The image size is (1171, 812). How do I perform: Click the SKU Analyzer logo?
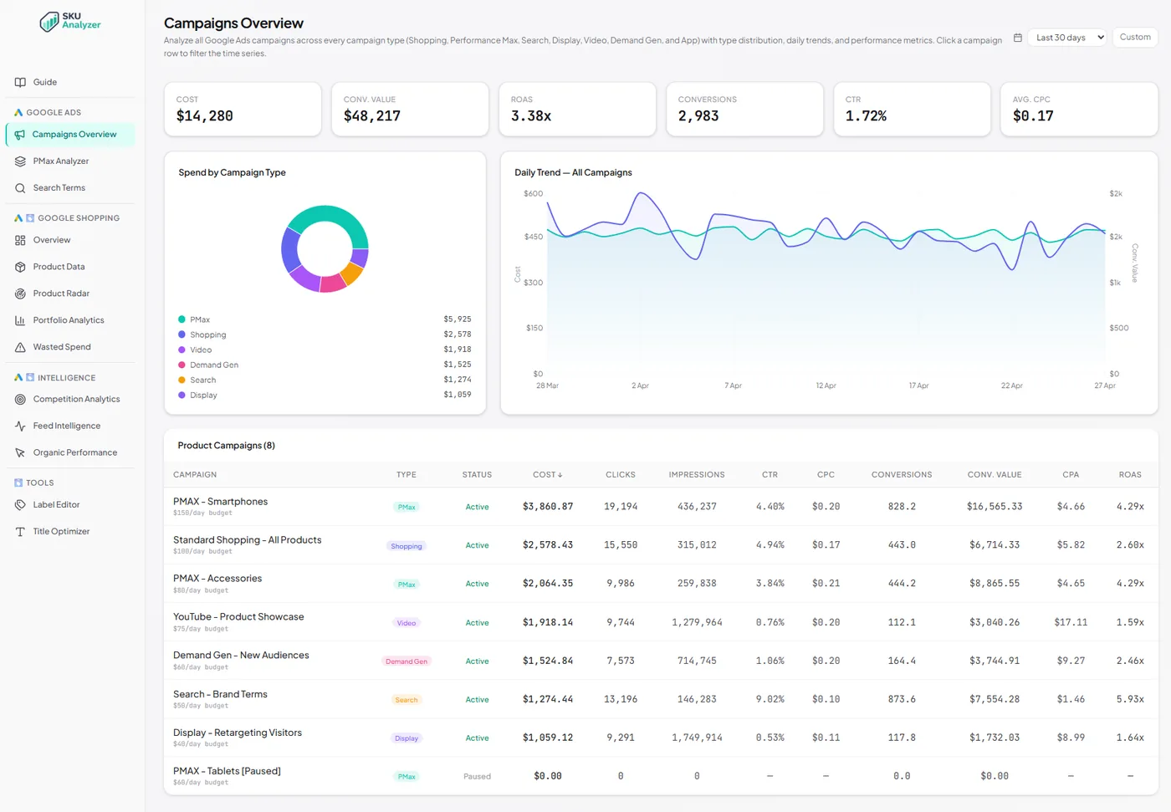[x=70, y=22]
